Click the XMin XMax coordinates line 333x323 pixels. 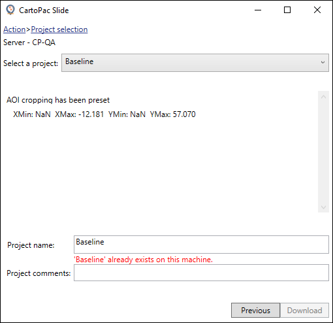click(104, 114)
